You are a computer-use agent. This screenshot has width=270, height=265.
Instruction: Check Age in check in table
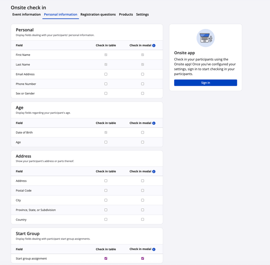tap(106, 142)
